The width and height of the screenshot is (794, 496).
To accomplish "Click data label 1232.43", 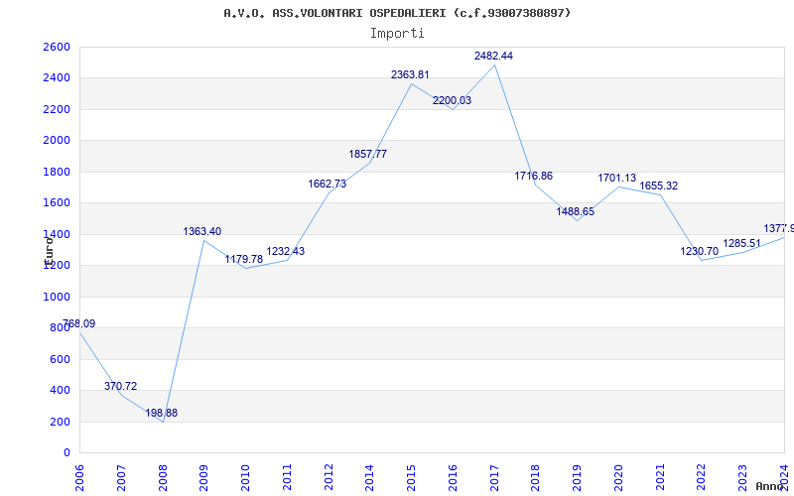I will point(286,251).
